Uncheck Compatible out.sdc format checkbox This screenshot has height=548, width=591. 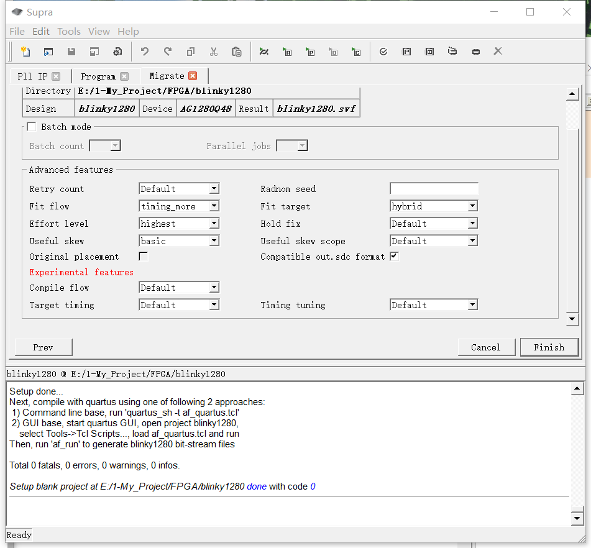coord(394,257)
